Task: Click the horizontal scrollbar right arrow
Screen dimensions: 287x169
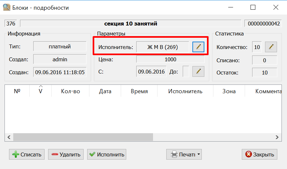Action: coord(277,137)
